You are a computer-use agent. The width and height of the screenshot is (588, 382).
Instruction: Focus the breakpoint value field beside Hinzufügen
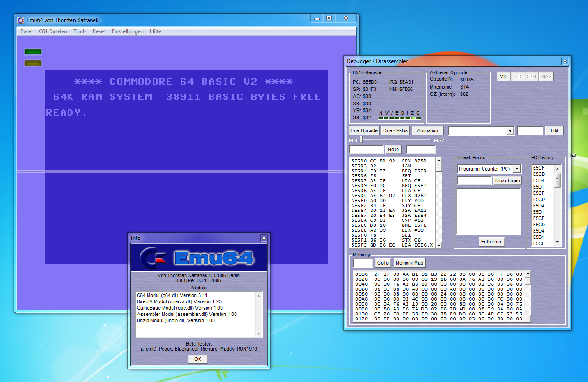pyautogui.click(x=474, y=181)
